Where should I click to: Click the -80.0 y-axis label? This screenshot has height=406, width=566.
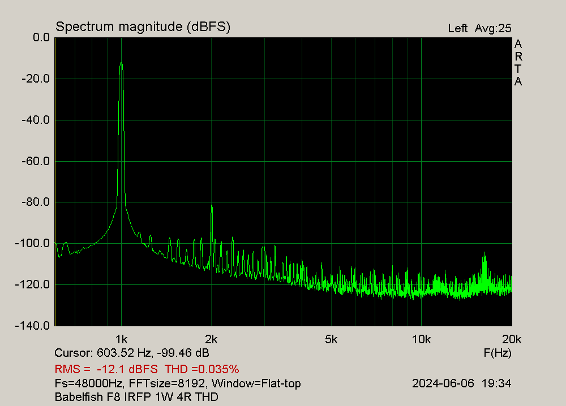35,202
